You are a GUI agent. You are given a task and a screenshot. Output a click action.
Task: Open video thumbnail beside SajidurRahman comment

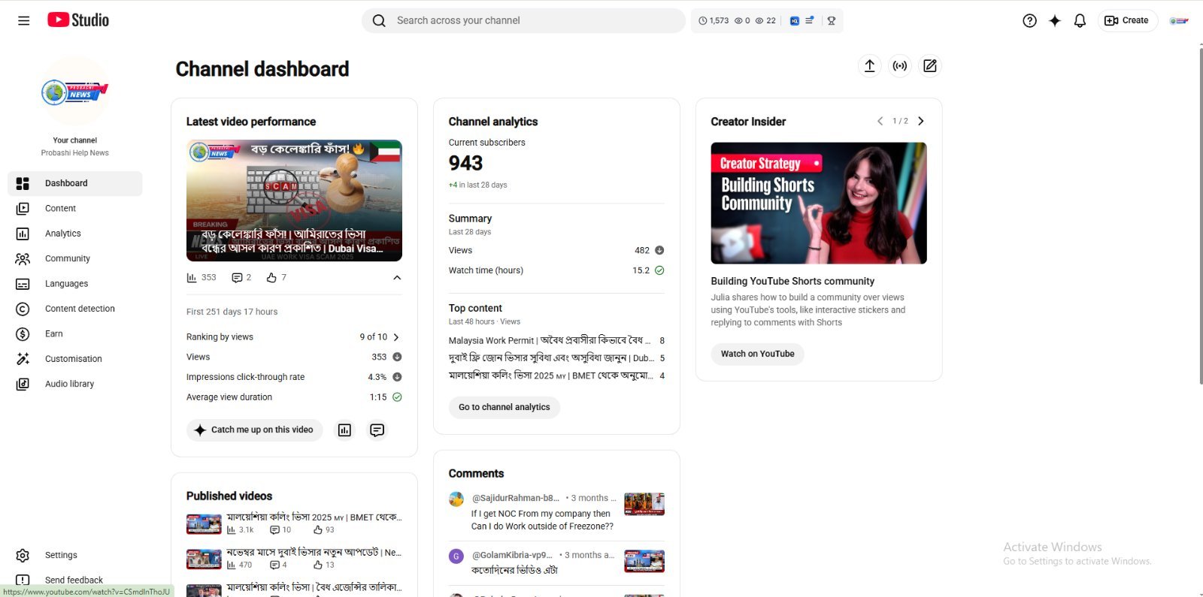tap(644, 504)
